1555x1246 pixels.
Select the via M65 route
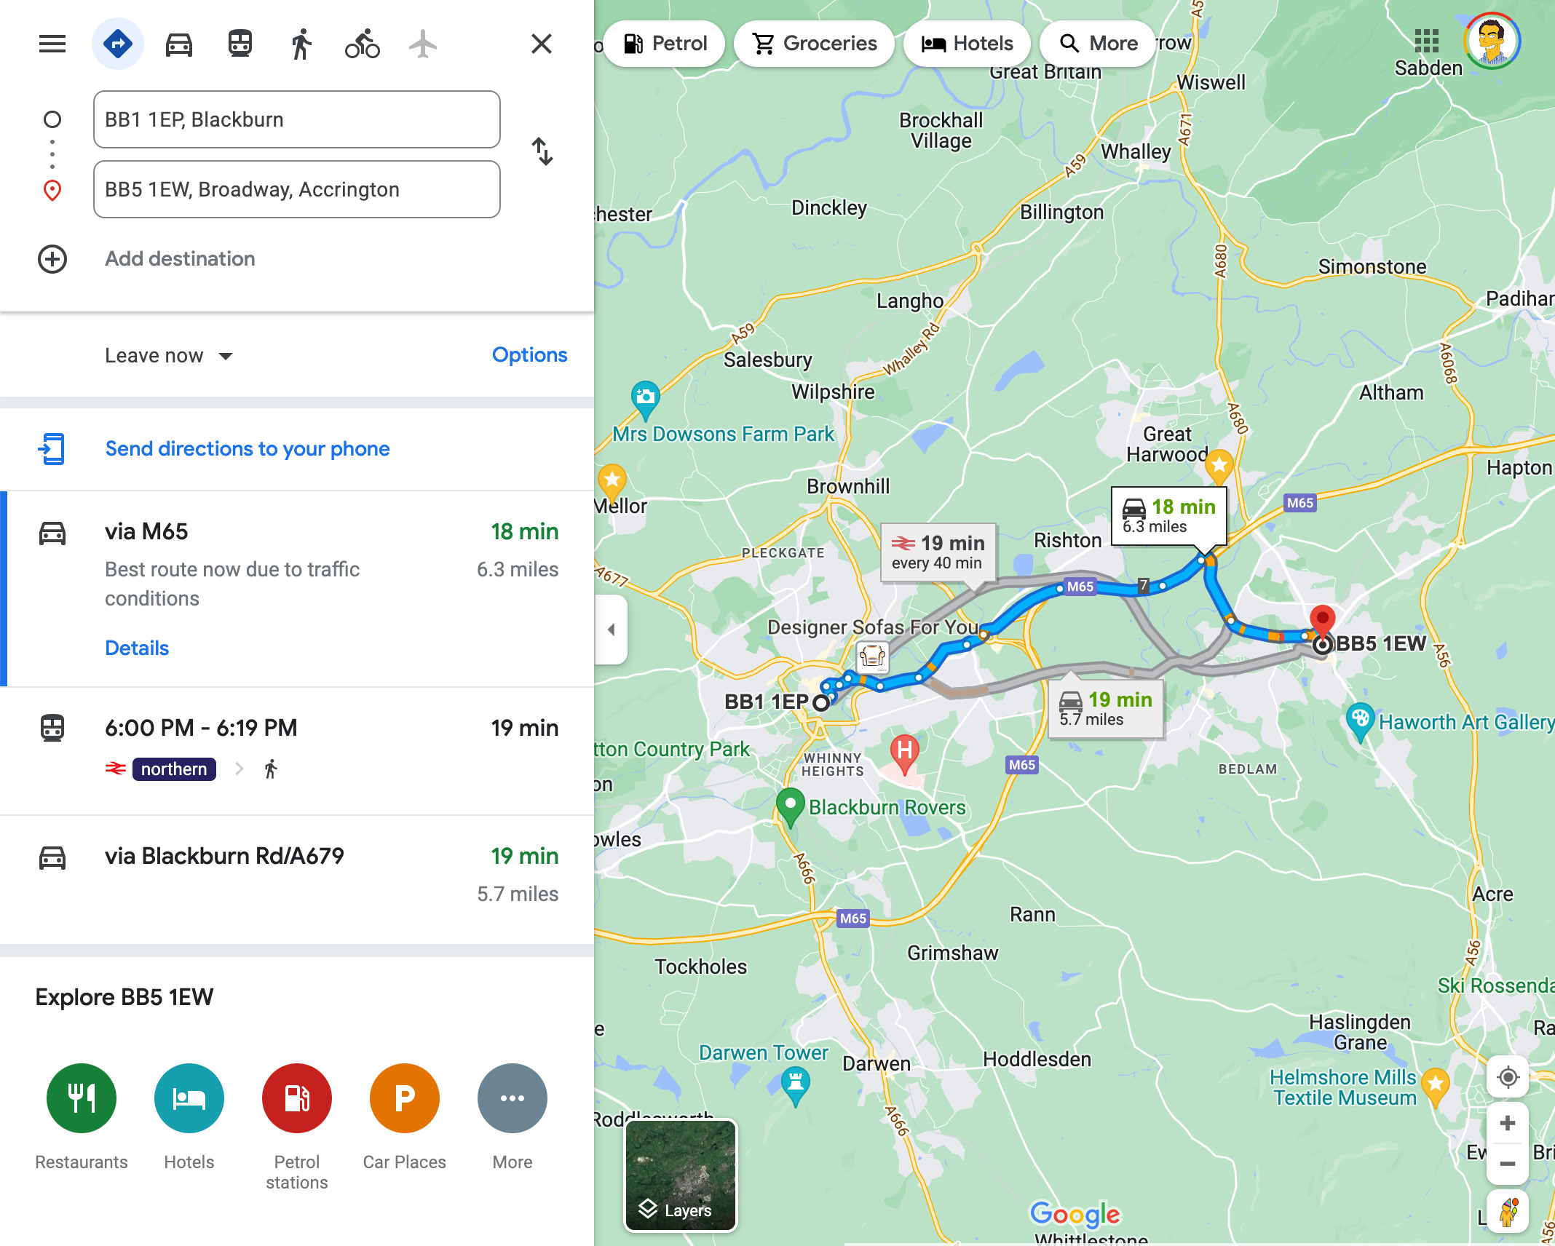tap(297, 589)
